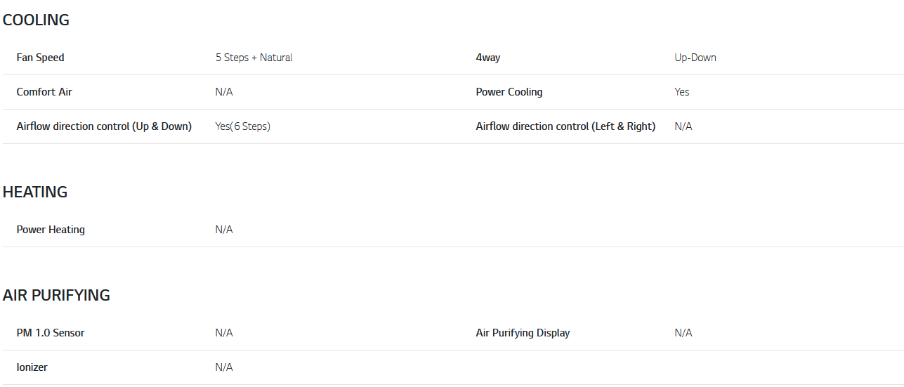The height and width of the screenshot is (387, 904).
Task: Click the Air Purifying Display label
Action: point(523,333)
